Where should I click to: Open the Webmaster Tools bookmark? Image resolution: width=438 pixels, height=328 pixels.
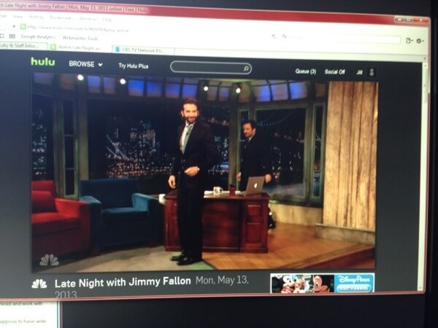point(82,36)
